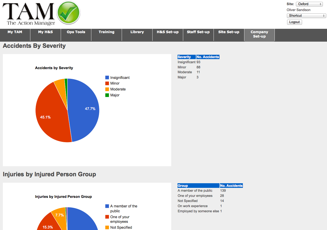Open the Site dropdown showing Oxford
The width and height of the screenshot is (327, 230).
(x=309, y=4)
